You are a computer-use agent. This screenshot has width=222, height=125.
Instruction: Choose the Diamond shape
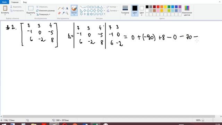85,11
